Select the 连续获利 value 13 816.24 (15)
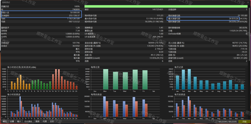Image resolution: width=251 pixels, height=124 pixels. [156, 58]
